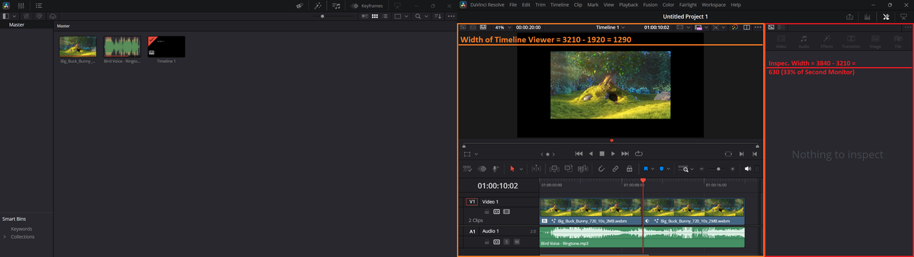Open the blue Flag color dropdown
The width and height of the screenshot is (914, 257).
pyautogui.click(x=653, y=168)
